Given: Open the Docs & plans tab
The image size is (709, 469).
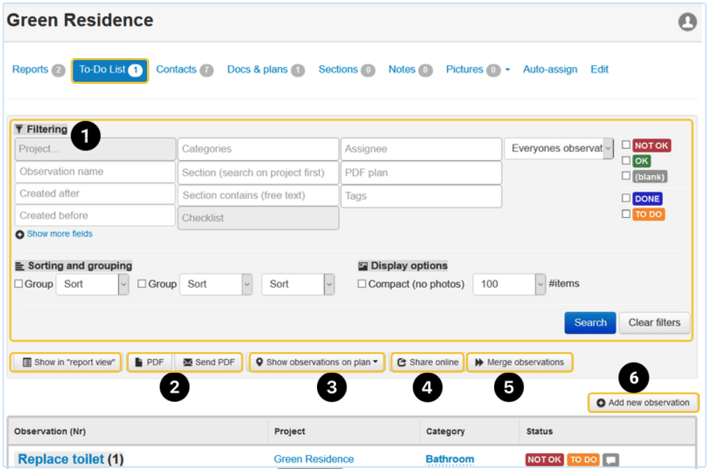Looking at the screenshot, I should pos(258,70).
